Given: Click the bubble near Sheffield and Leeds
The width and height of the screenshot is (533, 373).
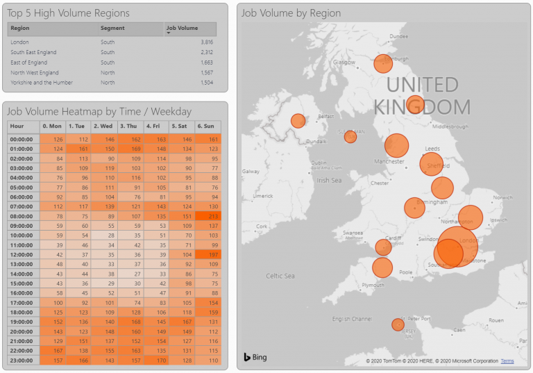Looking at the screenshot, I should (x=432, y=165).
